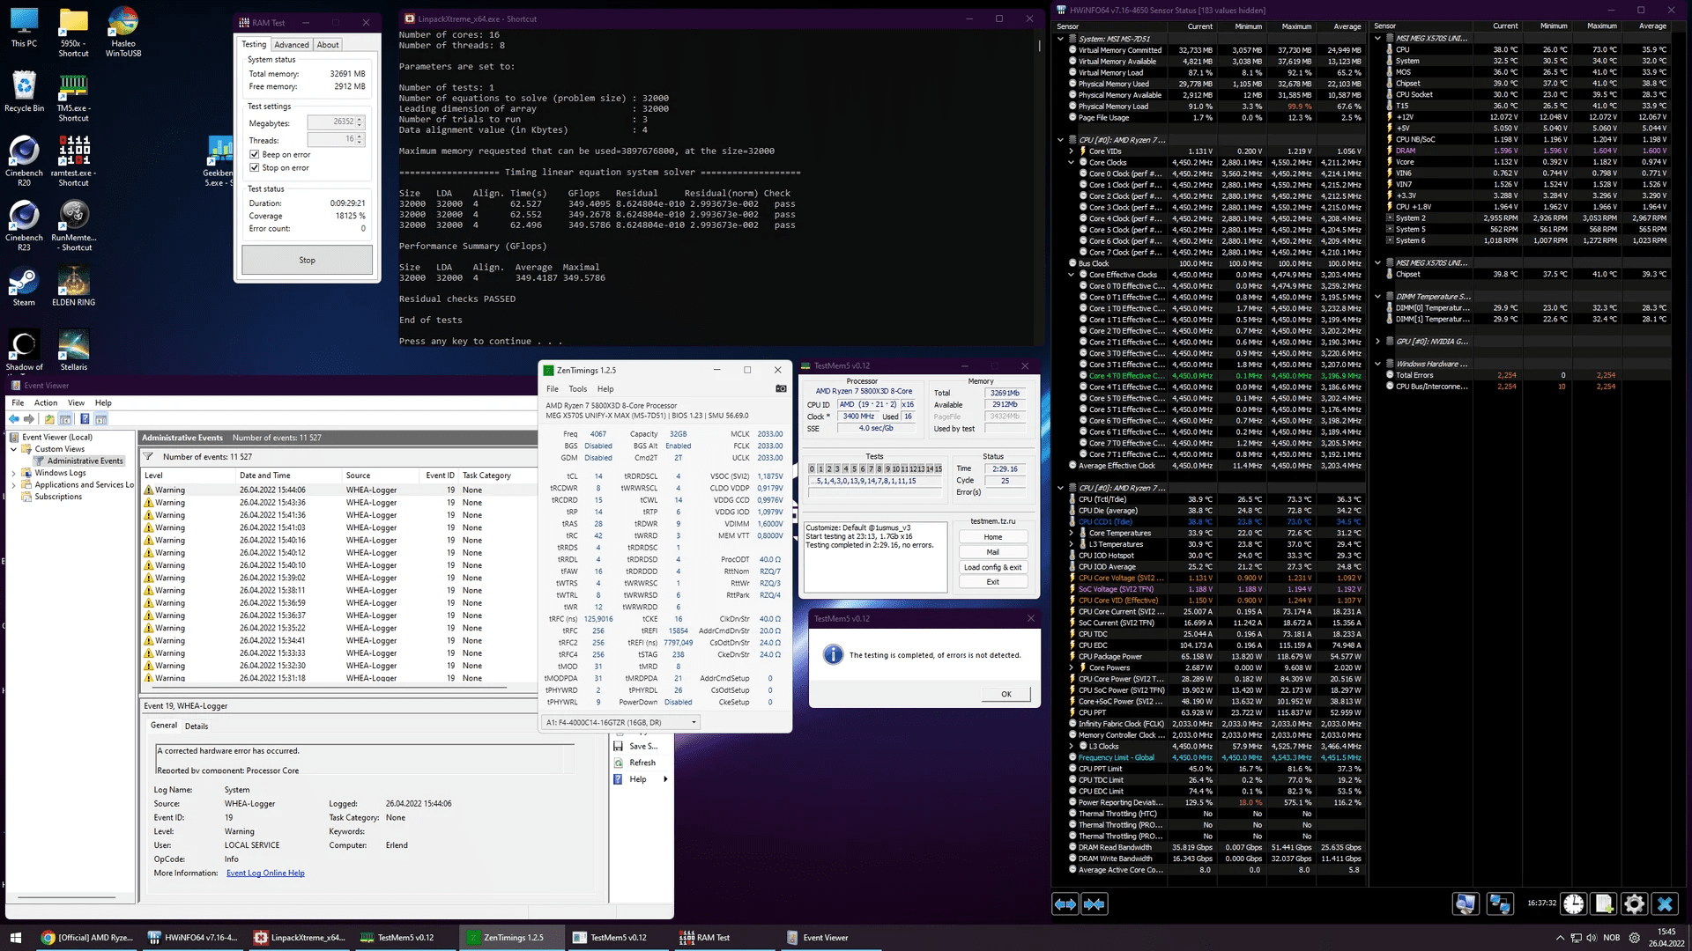Viewport: 1692px width, 951px height.
Task: Click the taskbar volume speaker icon
Action: 1592,938
